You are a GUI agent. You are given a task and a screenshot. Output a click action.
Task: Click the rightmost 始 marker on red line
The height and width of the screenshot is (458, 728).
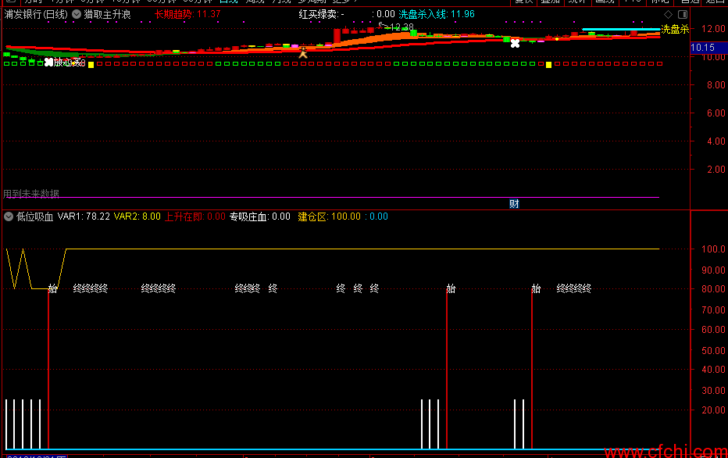(x=537, y=289)
